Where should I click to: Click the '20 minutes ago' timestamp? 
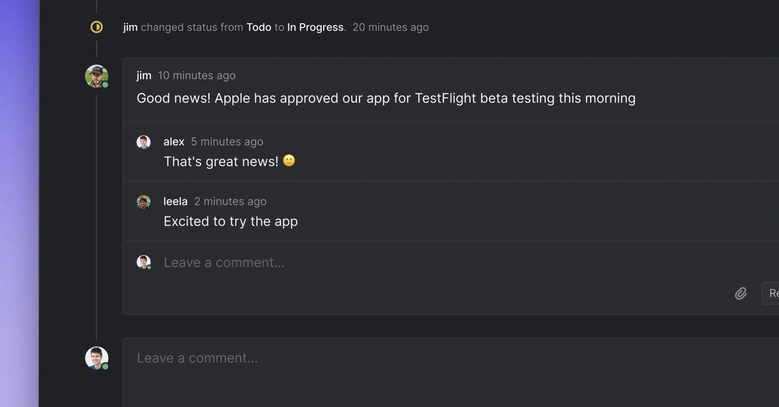point(390,27)
